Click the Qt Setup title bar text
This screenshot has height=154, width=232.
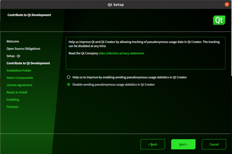pyautogui.click(x=116, y=5)
